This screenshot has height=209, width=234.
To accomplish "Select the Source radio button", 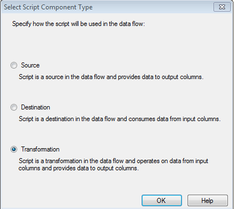I will pos(14,65).
